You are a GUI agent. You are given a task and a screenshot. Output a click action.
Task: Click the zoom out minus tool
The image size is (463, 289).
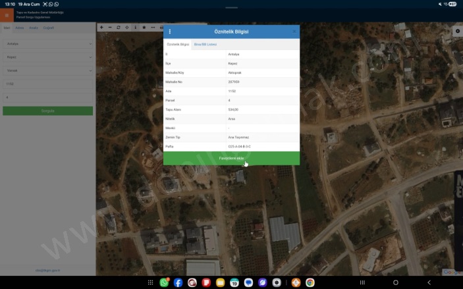[x=110, y=28]
